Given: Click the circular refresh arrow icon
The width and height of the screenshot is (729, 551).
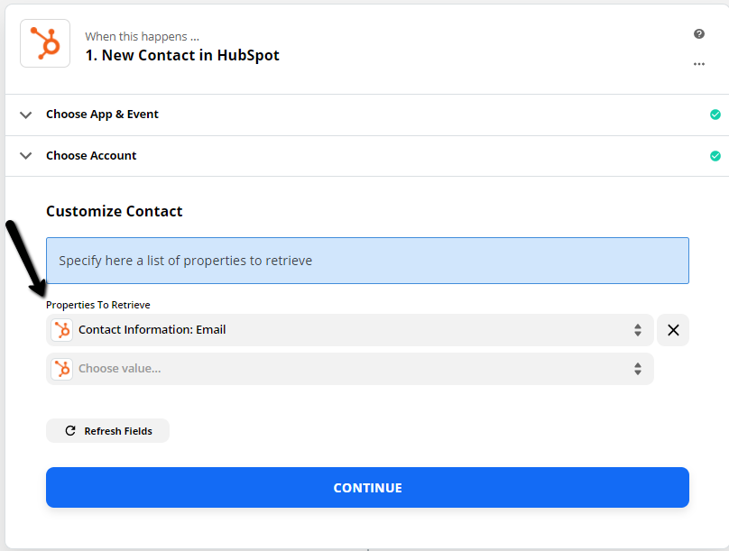Looking at the screenshot, I should [x=70, y=431].
